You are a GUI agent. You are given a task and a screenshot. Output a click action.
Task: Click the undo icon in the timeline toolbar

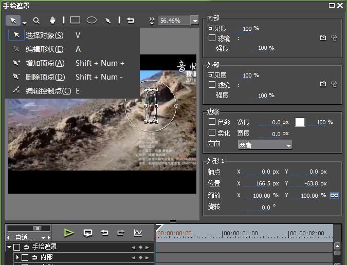[x=104, y=233]
